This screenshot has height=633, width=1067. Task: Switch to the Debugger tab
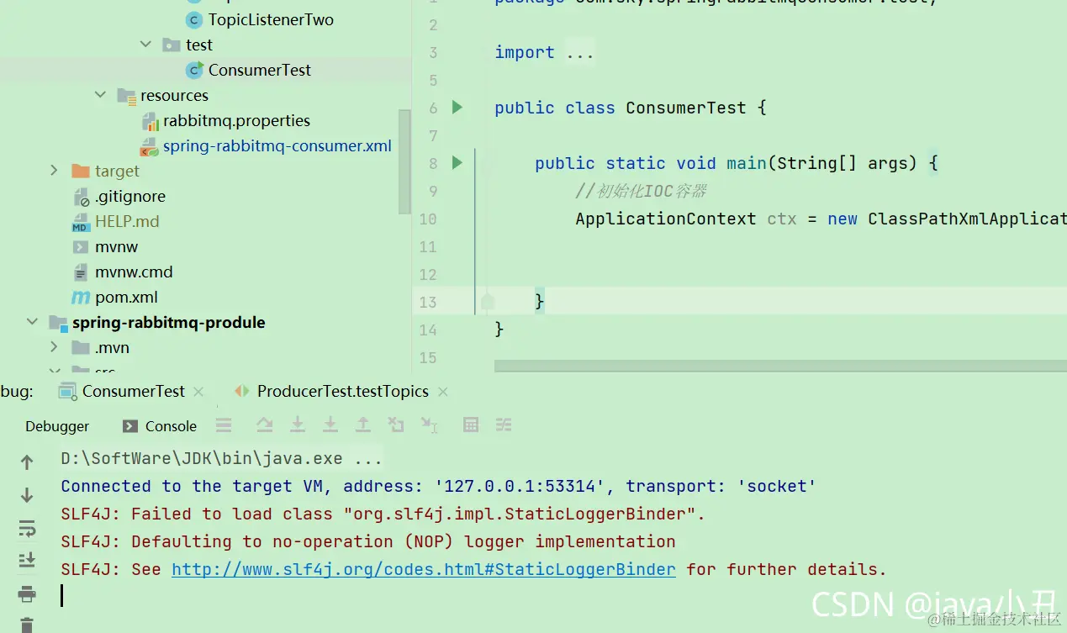pos(57,426)
